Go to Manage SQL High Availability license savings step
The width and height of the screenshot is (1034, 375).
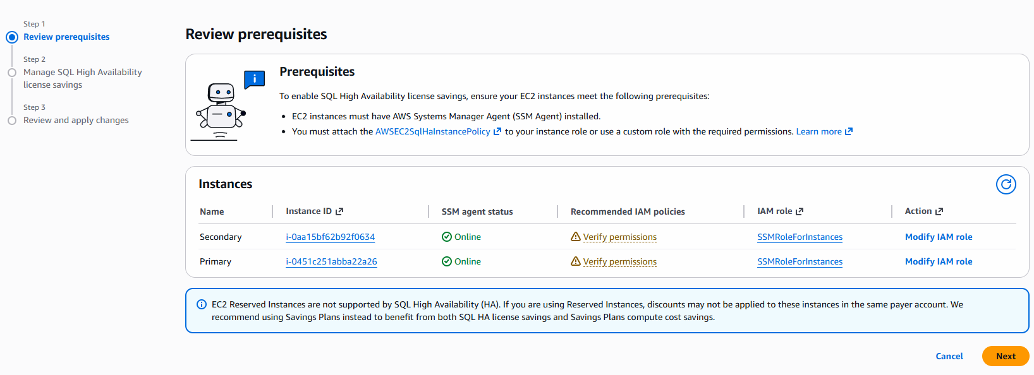(82, 78)
